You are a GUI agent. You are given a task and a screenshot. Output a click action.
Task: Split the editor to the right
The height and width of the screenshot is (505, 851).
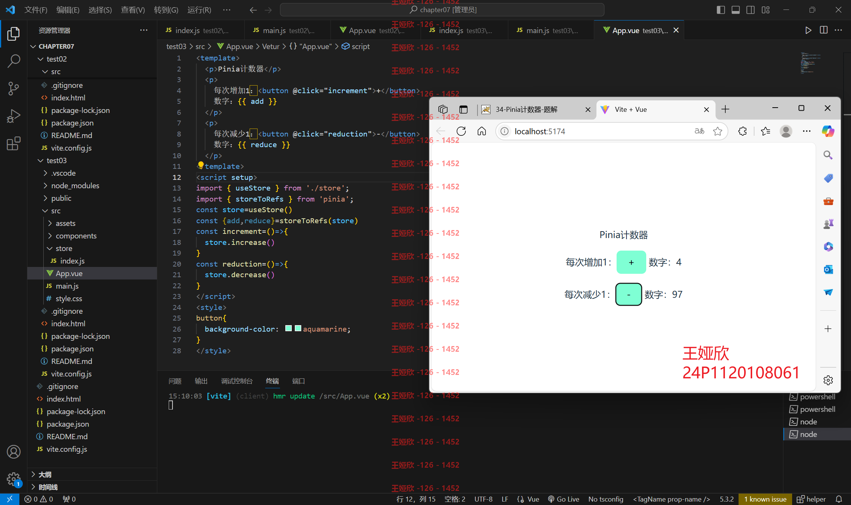click(x=823, y=30)
